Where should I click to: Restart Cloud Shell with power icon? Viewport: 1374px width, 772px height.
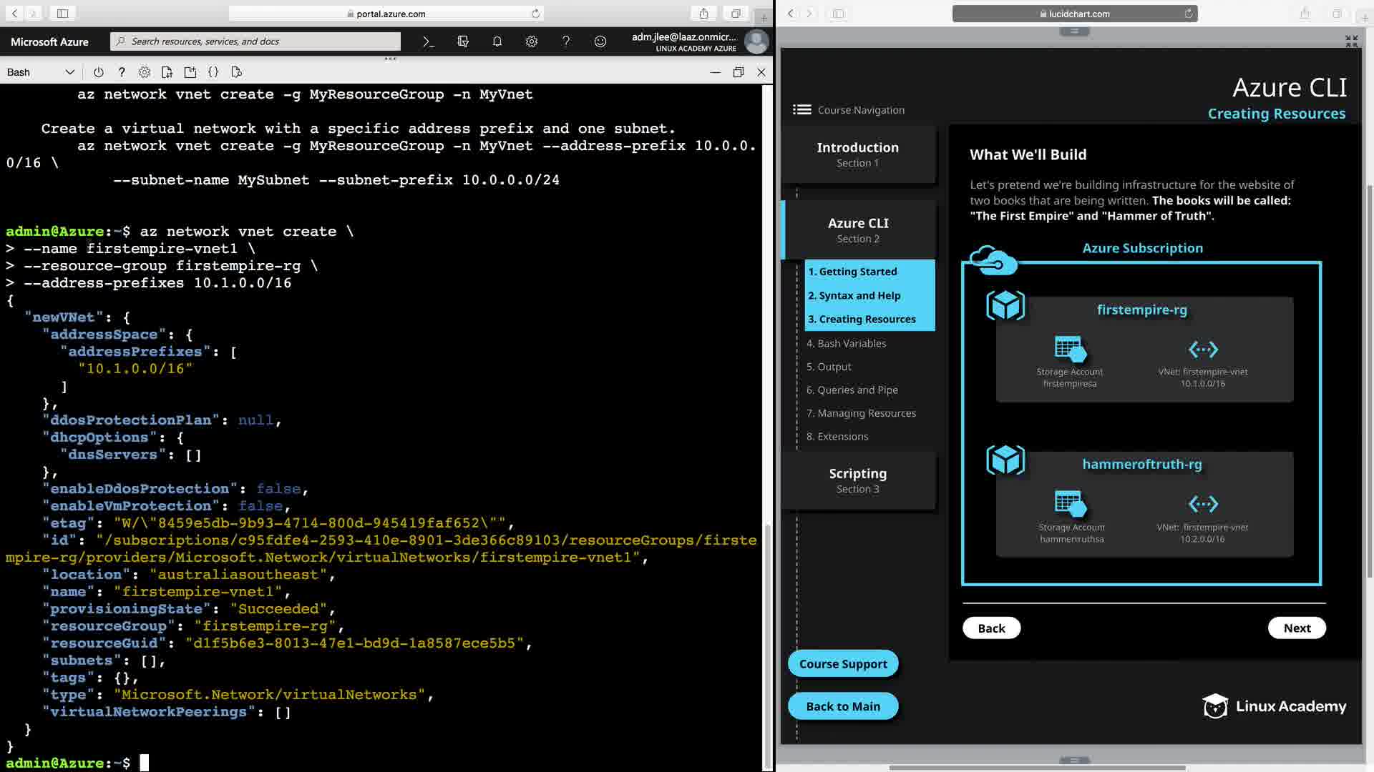(99, 72)
